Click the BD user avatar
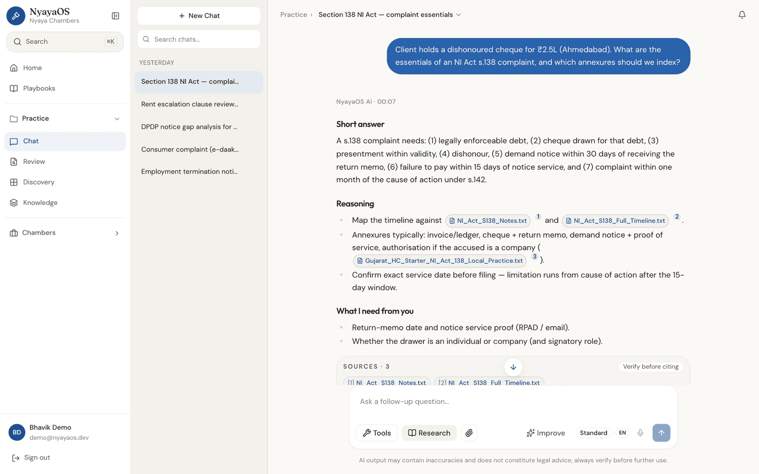This screenshot has width=759, height=474. coord(17,432)
